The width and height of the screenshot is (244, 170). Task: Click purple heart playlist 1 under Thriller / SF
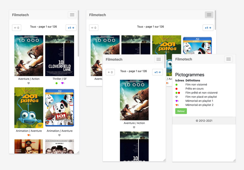63,83
